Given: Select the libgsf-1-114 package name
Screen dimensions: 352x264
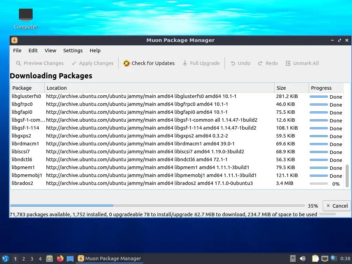Looking at the screenshot, I should [x=25, y=128].
